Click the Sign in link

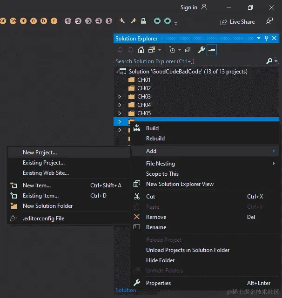click(x=189, y=7)
